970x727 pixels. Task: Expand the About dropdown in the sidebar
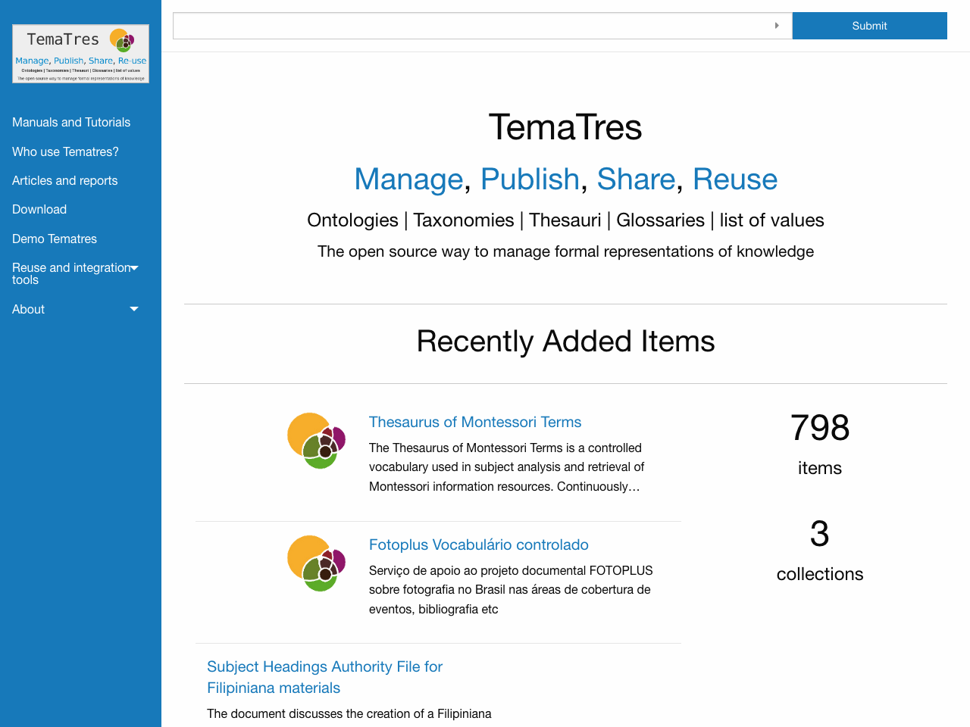28,309
